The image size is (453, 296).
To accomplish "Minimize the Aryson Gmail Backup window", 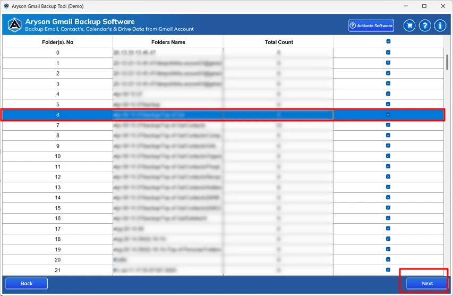I will [406, 6].
